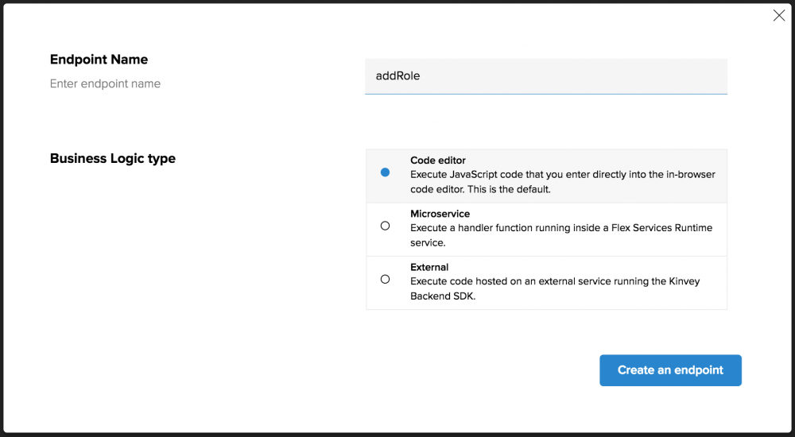Select the Code editor radio button

(x=386, y=172)
